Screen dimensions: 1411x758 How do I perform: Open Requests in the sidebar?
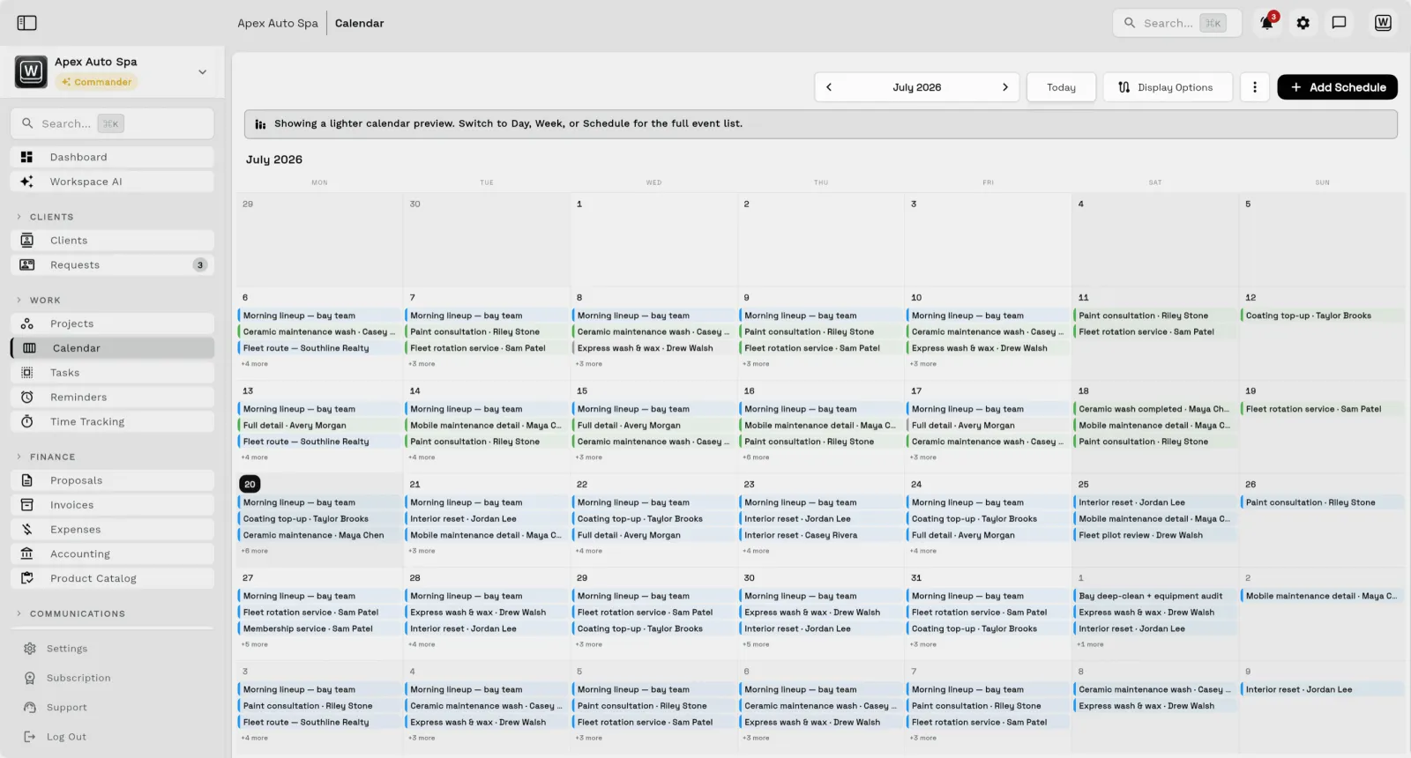coord(112,265)
